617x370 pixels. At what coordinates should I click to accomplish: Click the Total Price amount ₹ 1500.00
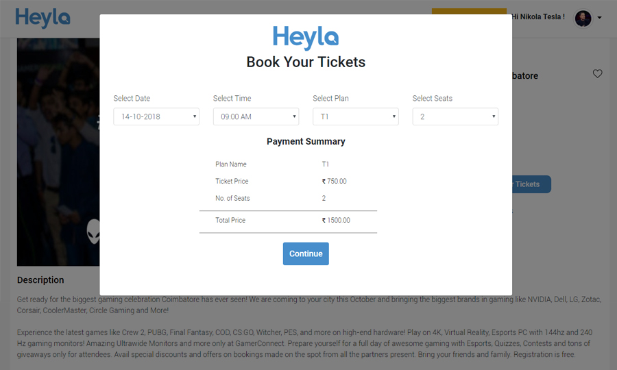[336, 220]
